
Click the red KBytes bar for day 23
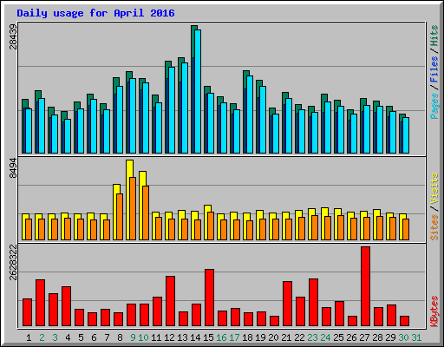coord(313,303)
